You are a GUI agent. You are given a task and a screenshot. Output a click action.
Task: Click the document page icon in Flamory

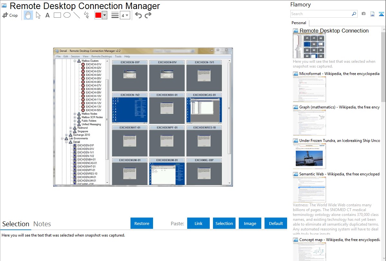372,14
